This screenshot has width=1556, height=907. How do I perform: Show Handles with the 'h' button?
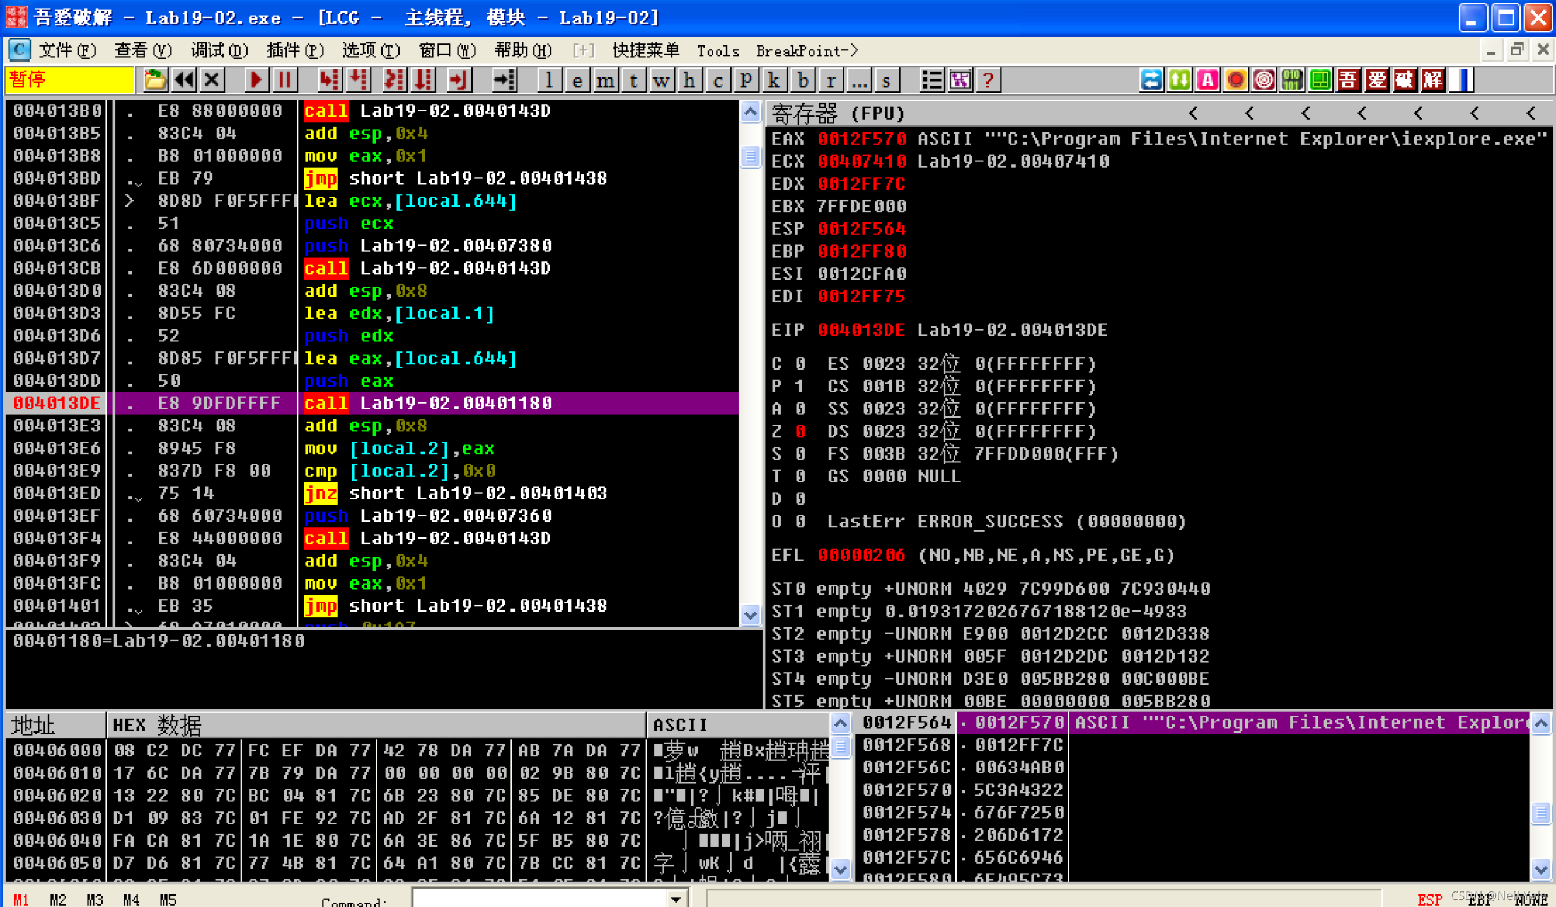click(x=689, y=80)
